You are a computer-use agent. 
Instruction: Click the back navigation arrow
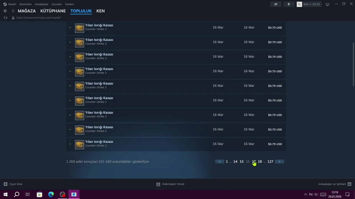click(5, 11)
